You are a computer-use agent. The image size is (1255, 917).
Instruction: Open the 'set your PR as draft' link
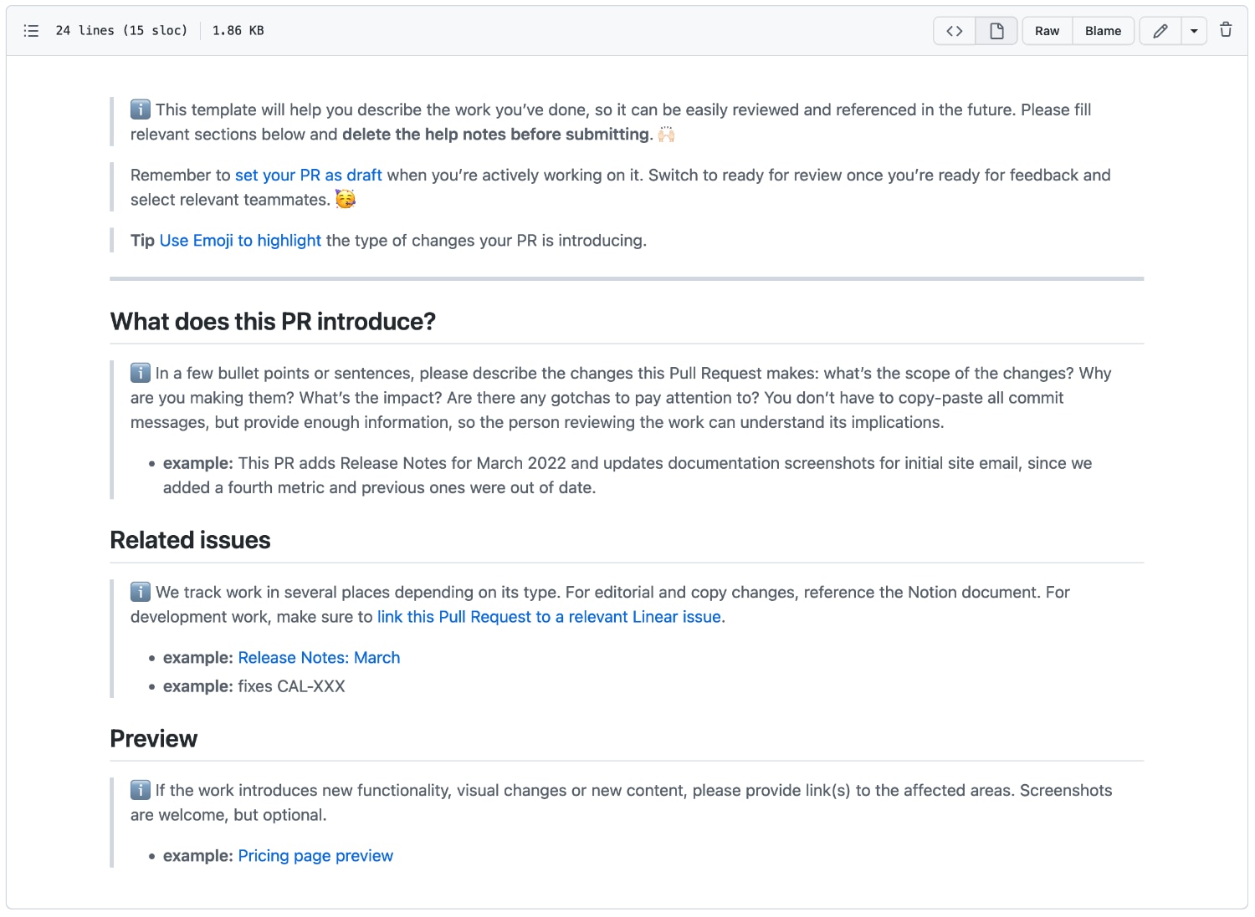point(309,175)
